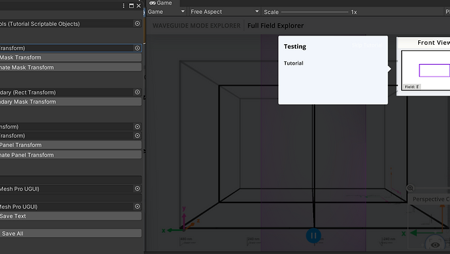Click the 1x scale value label

point(354,12)
